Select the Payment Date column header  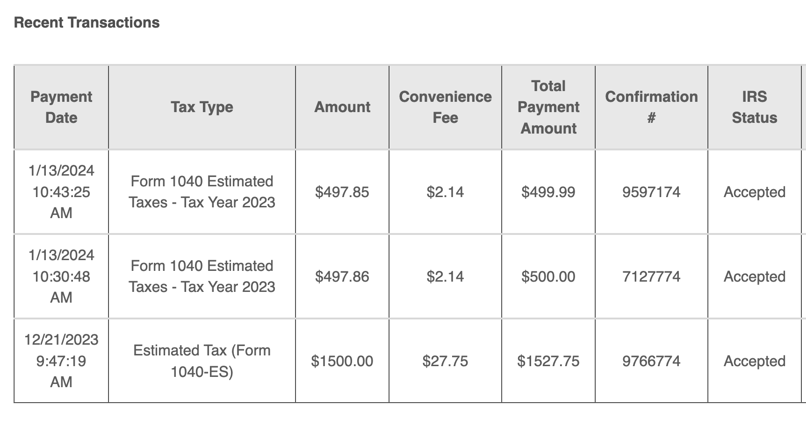(61, 107)
